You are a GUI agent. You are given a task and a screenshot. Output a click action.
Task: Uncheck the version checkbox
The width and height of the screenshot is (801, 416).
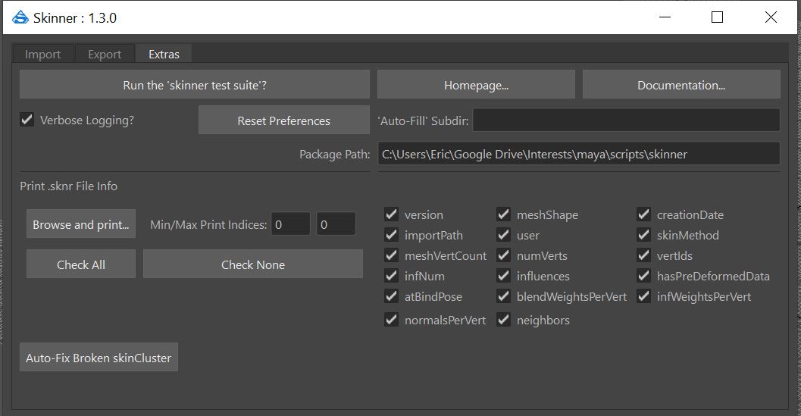click(x=391, y=214)
